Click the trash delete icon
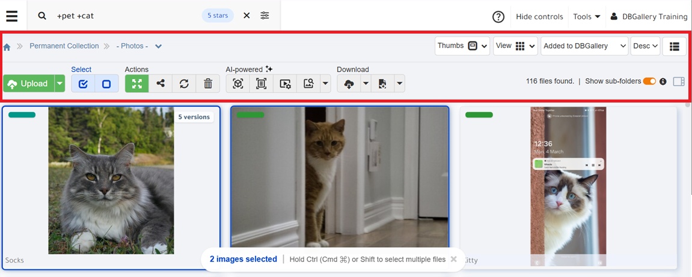Image resolution: width=692 pixels, height=277 pixels. [x=207, y=84]
